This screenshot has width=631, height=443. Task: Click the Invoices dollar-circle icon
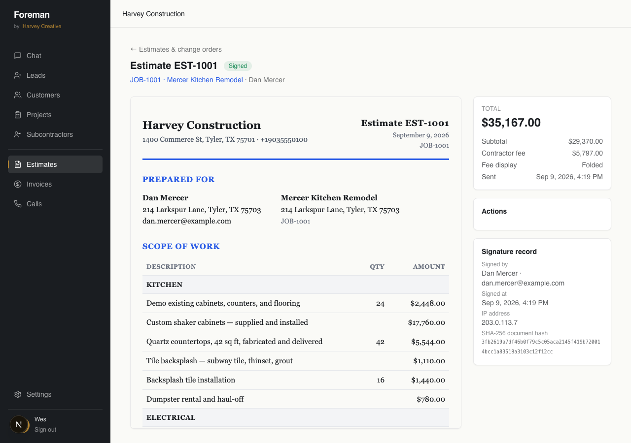coord(18,184)
